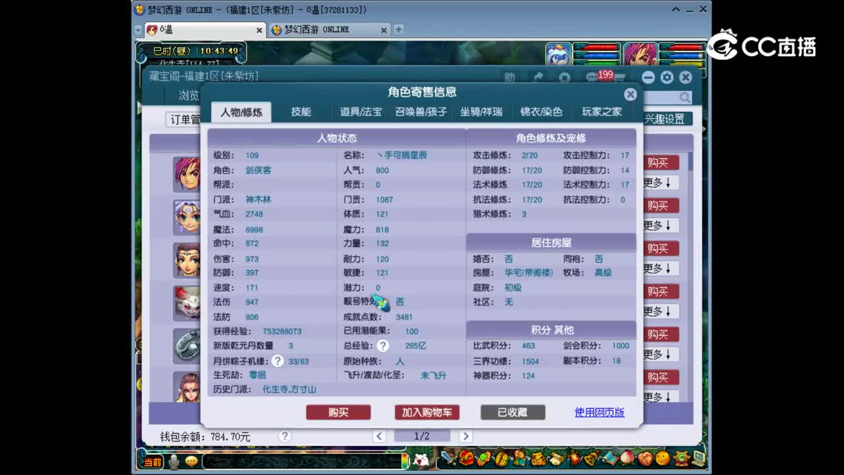Toggle the microphone voice icon

174,462
